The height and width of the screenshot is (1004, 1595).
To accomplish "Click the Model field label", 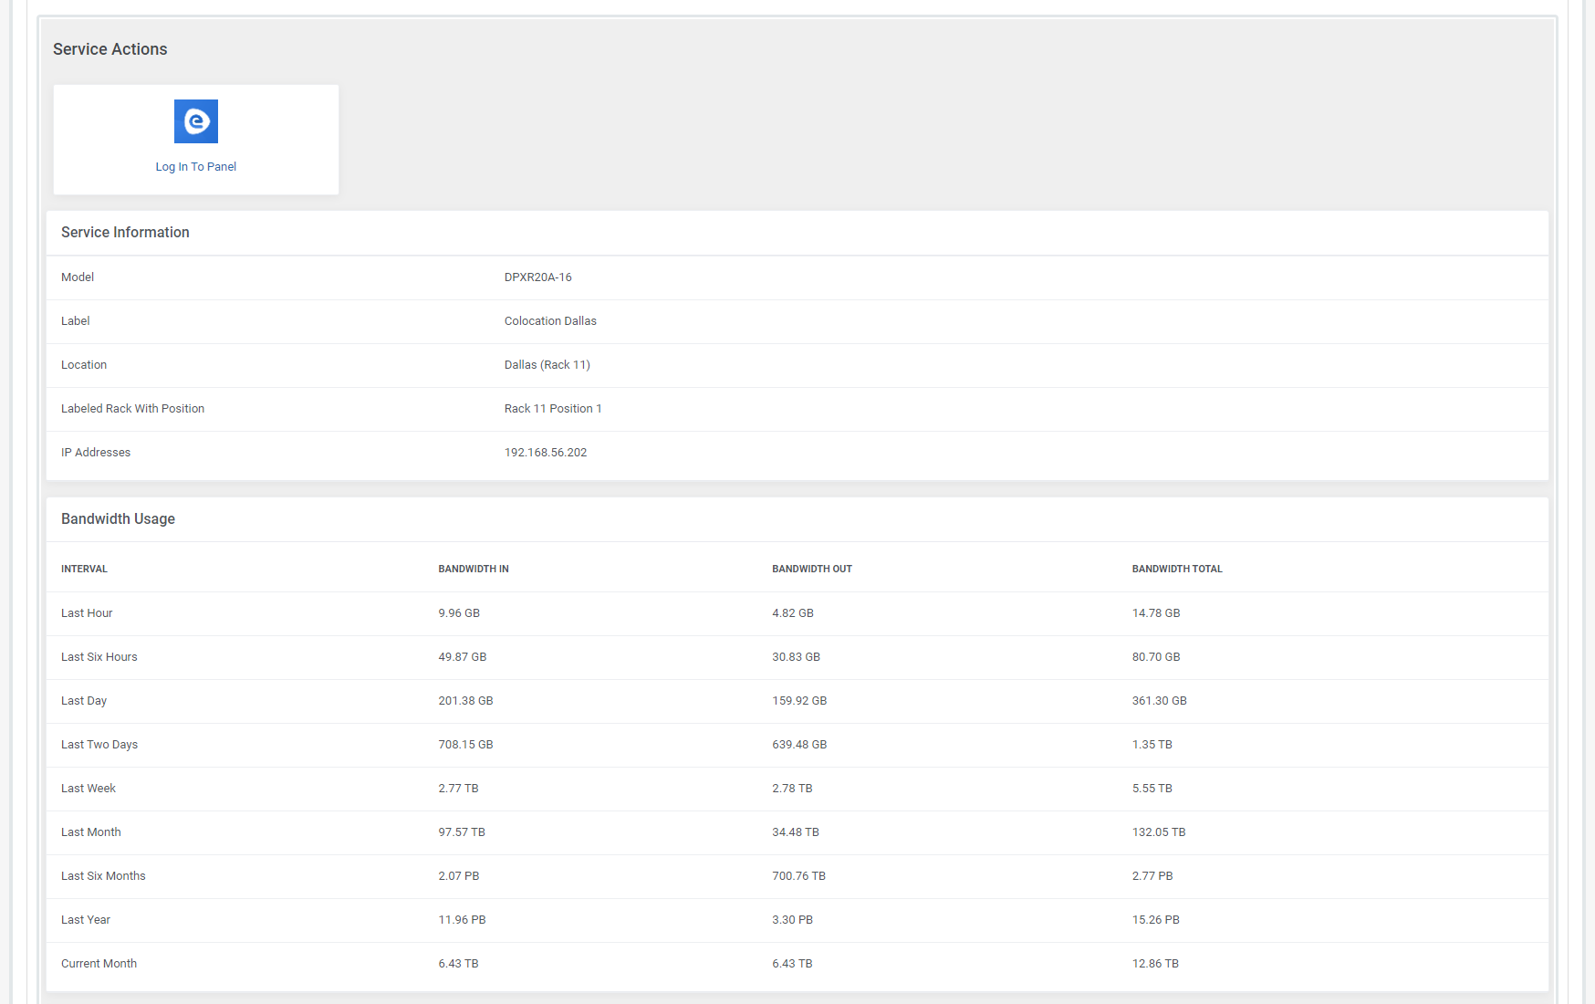I will pos(78,277).
